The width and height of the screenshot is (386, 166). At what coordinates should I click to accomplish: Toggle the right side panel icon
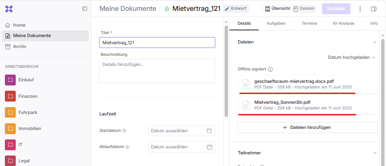pos(374,9)
